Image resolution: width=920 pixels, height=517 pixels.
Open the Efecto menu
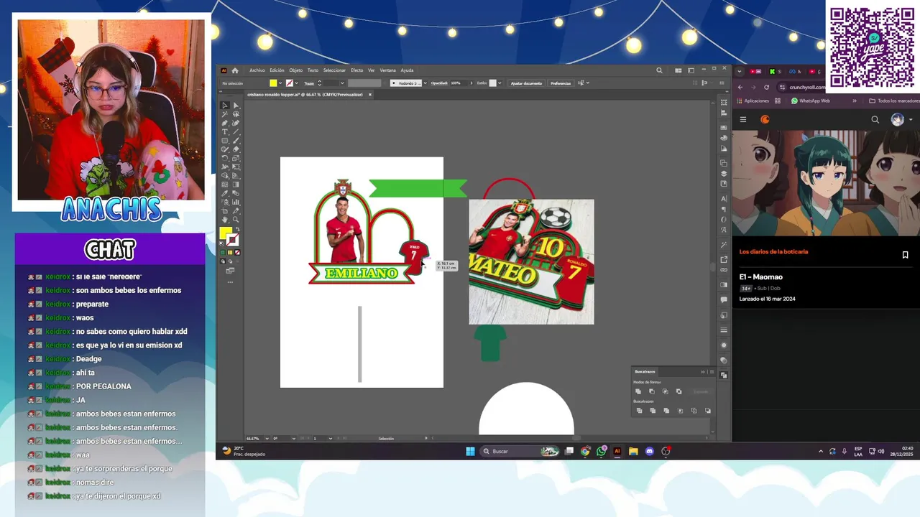[356, 70]
